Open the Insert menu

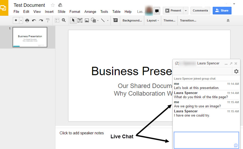(49, 12)
